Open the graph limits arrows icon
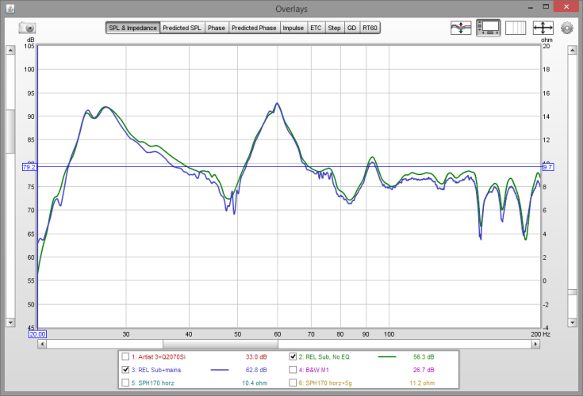This screenshot has width=583, height=396. (543, 28)
